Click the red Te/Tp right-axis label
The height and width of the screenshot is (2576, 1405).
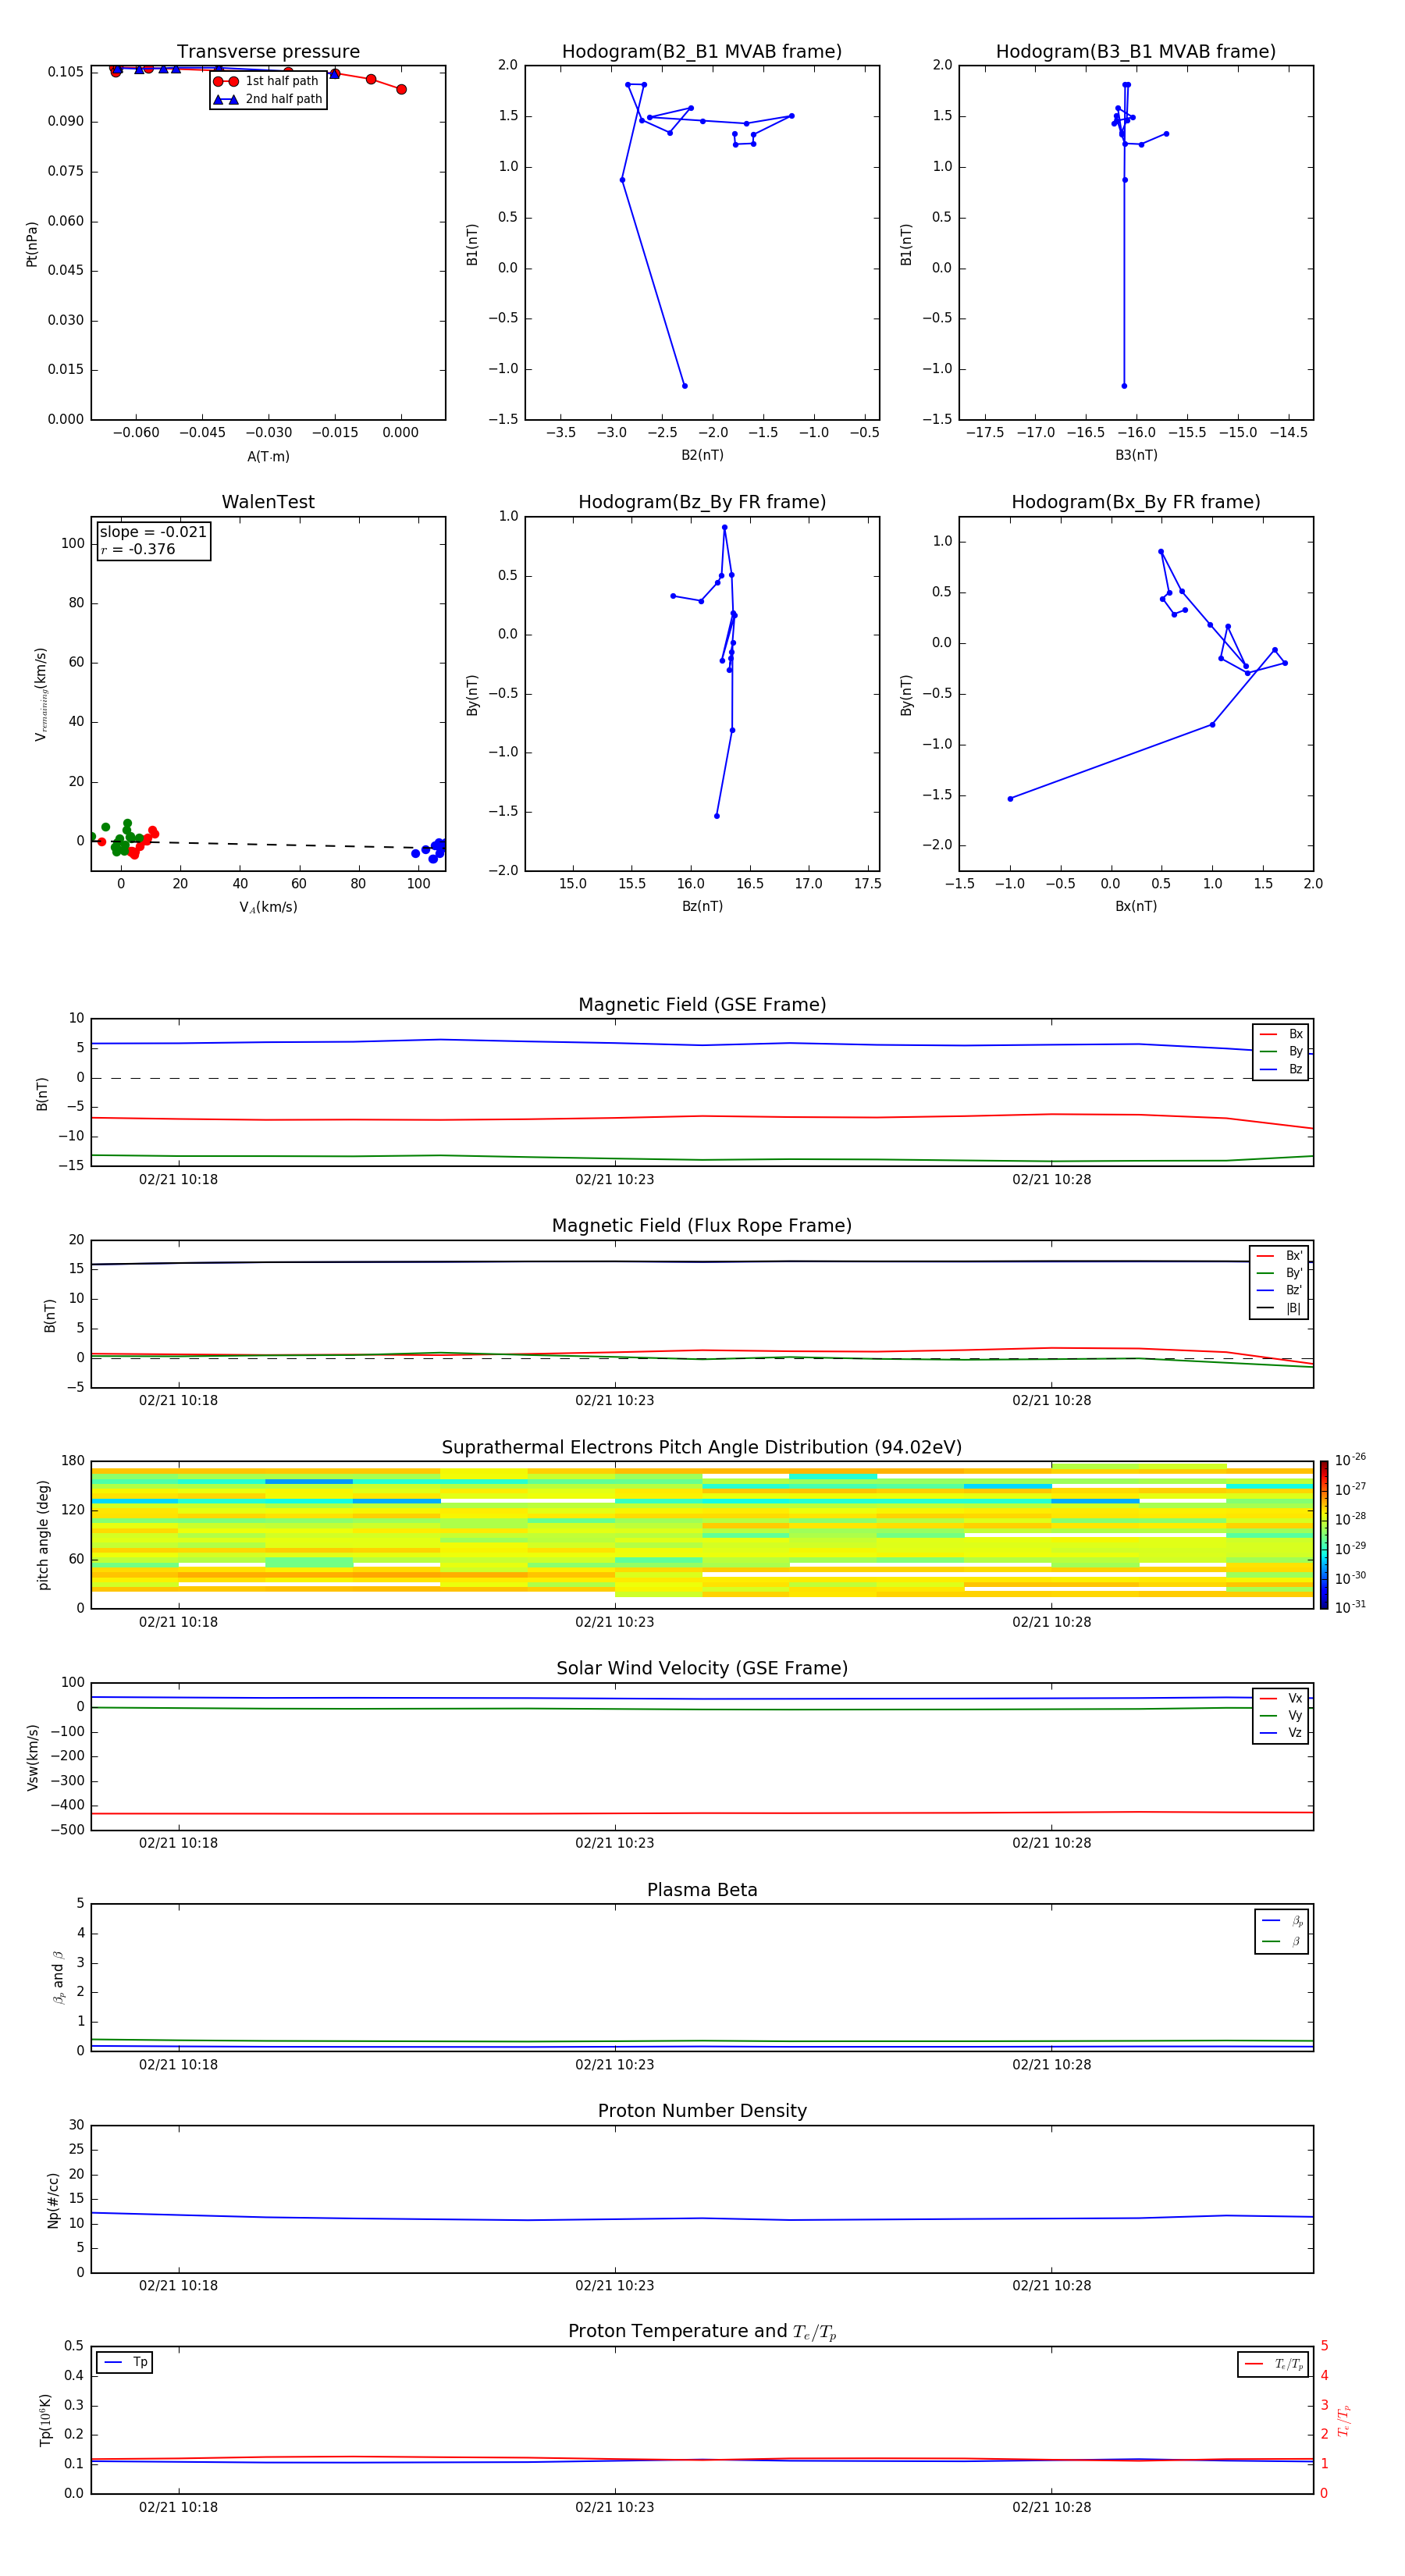pyautogui.click(x=1344, y=2421)
